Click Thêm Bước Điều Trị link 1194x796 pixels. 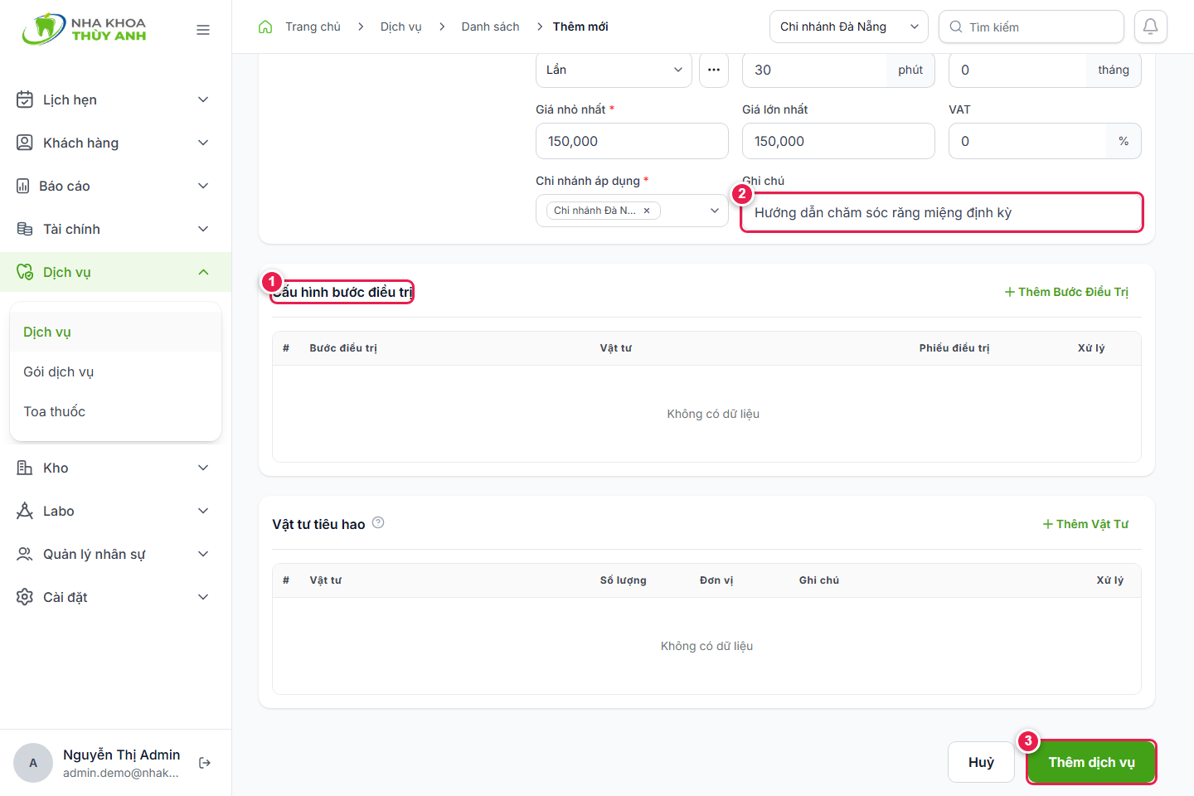pyautogui.click(x=1066, y=292)
